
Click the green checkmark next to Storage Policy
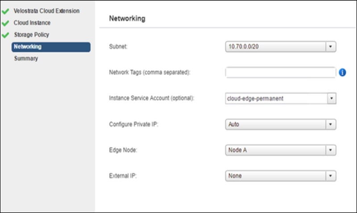point(5,35)
